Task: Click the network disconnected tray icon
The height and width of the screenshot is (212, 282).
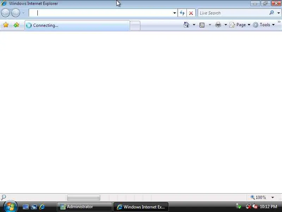Action: 249,206
